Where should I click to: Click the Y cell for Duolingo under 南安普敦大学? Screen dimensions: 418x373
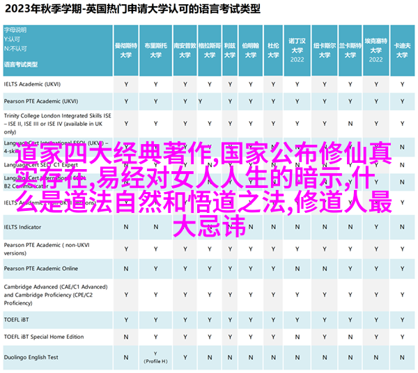coord(185,357)
